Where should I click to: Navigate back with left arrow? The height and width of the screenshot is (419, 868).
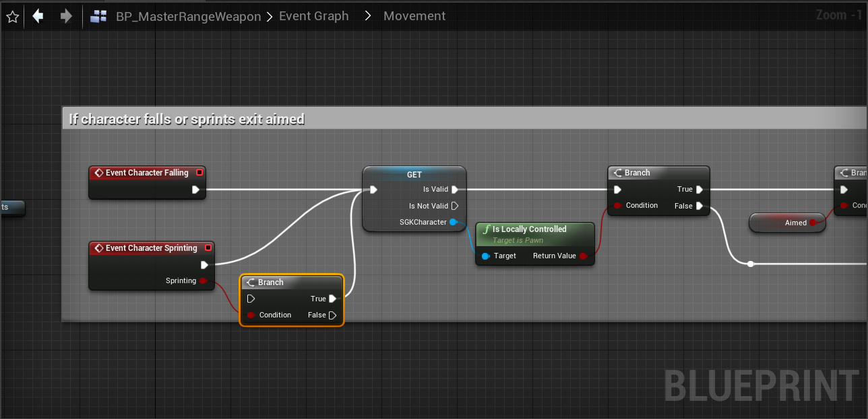coord(38,16)
